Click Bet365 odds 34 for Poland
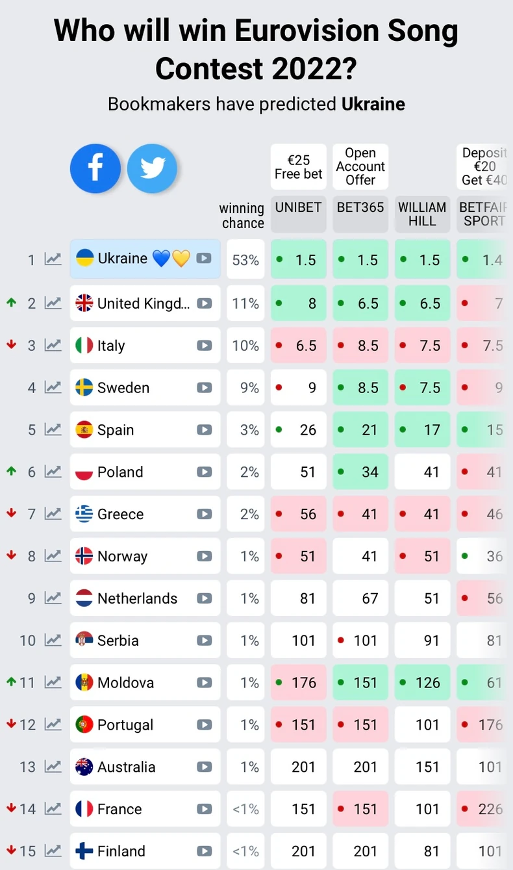Screen dimensions: 513x870 coord(360,472)
